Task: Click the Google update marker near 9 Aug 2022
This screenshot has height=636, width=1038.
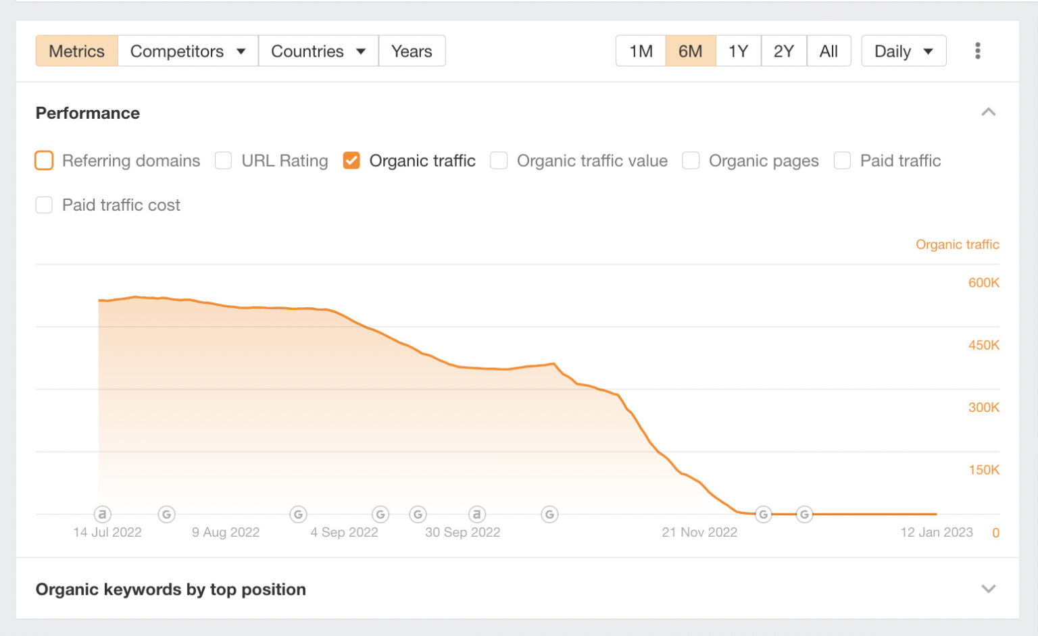Action: click(x=166, y=514)
